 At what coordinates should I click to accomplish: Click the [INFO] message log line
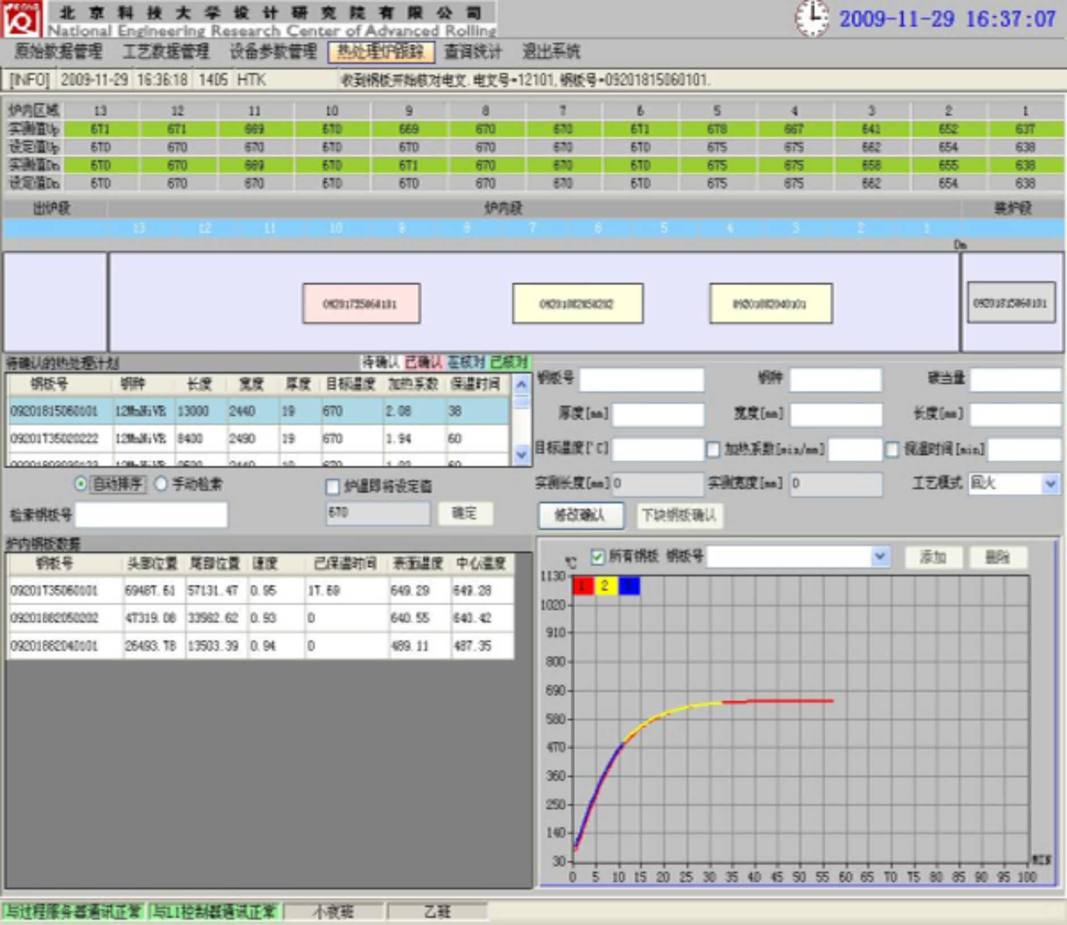click(533, 80)
